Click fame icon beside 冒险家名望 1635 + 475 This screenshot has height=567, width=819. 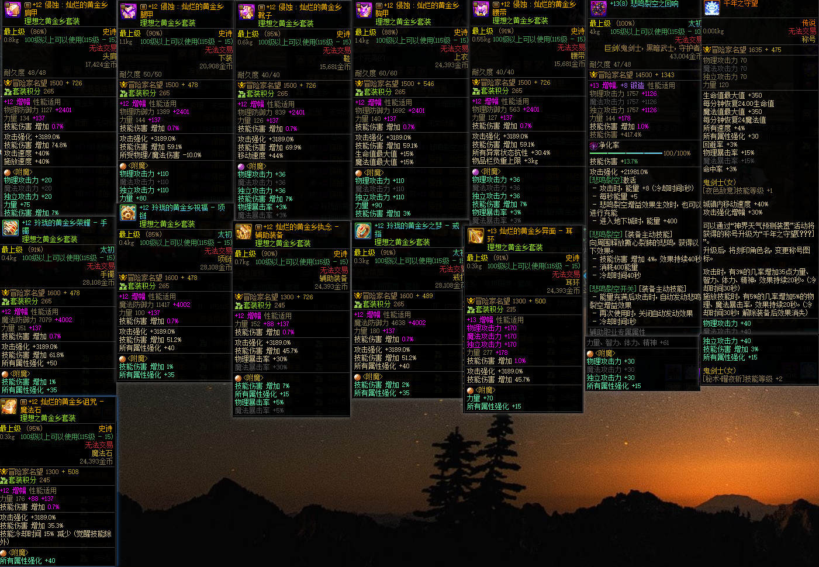click(707, 50)
